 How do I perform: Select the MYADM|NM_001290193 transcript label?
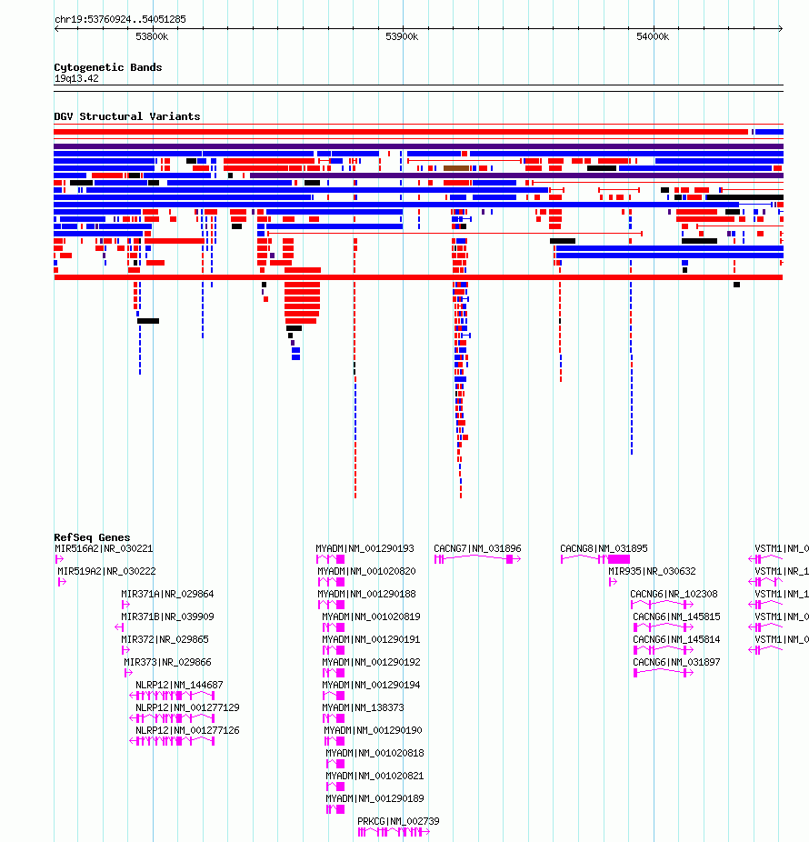coord(365,548)
